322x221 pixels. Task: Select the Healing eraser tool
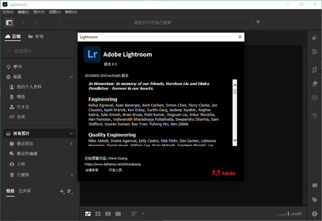click(x=314, y=84)
